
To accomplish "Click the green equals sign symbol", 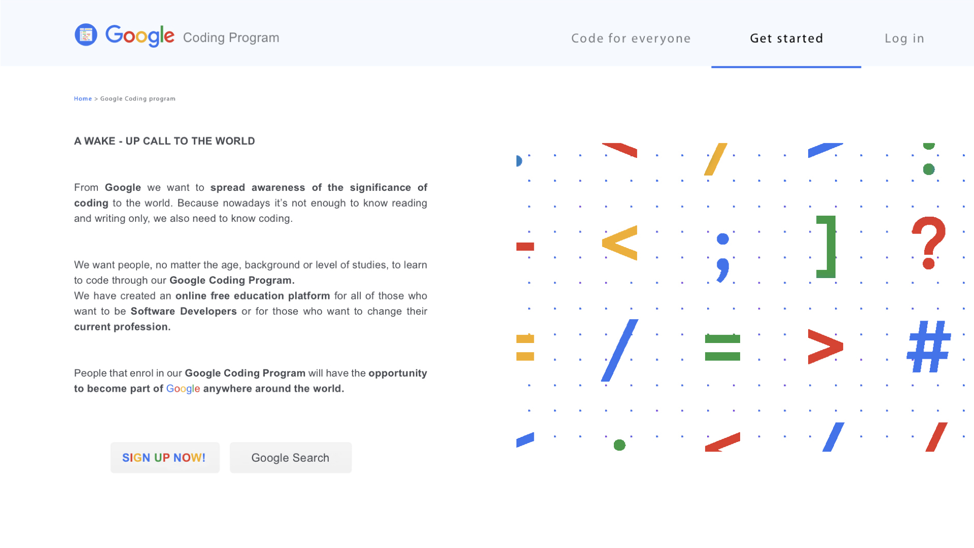I will pyautogui.click(x=722, y=348).
